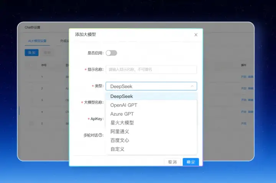This screenshot has width=276, height=183.
Task: Click the 添加大模型 dialog title
Action: click(x=85, y=34)
